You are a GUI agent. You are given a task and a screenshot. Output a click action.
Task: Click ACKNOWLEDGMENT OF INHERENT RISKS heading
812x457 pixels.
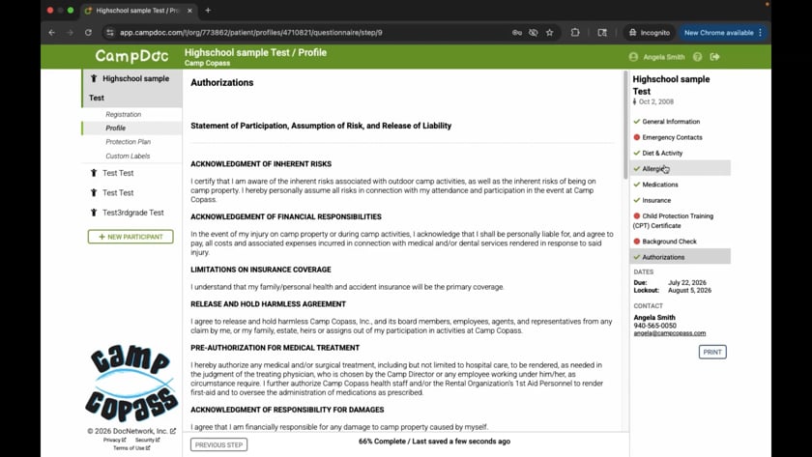click(x=261, y=164)
